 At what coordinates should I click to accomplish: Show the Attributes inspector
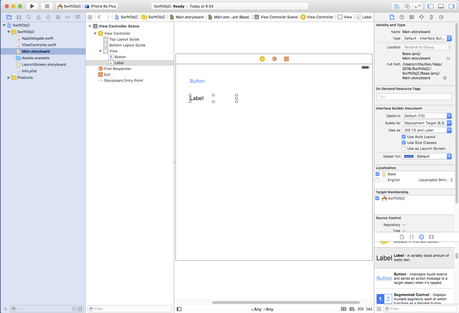[x=421, y=17]
